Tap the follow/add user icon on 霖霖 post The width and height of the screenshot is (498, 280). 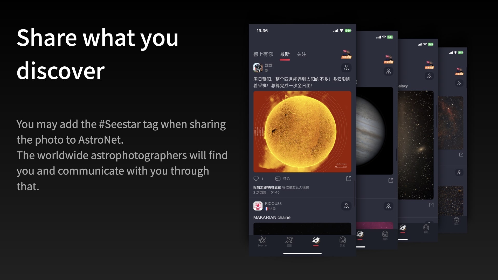tap(347, 67)
